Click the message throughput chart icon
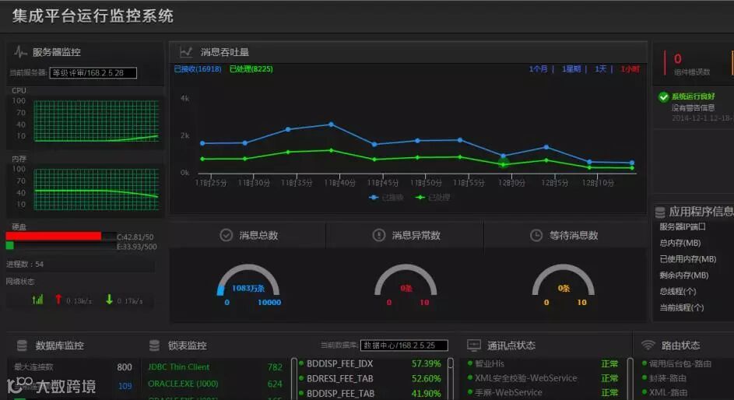 [x=186, y=52]
